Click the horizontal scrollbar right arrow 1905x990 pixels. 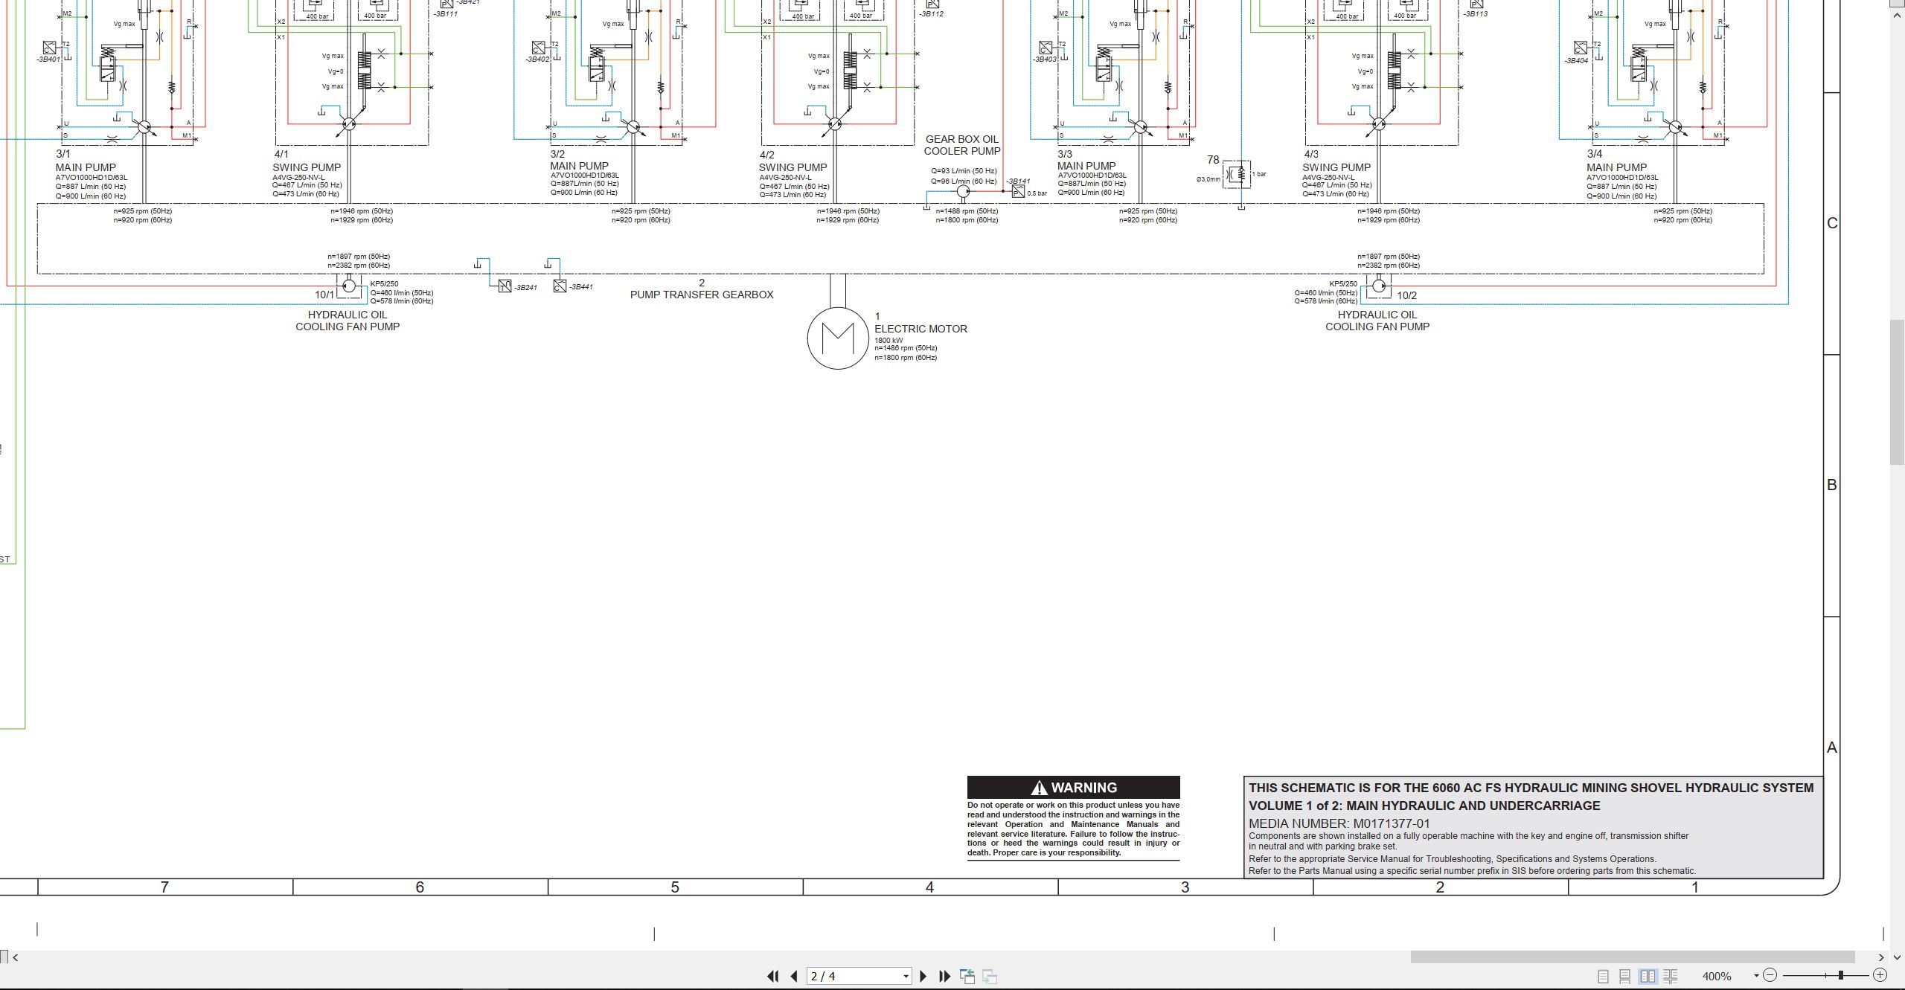[x=1882, y=957]
